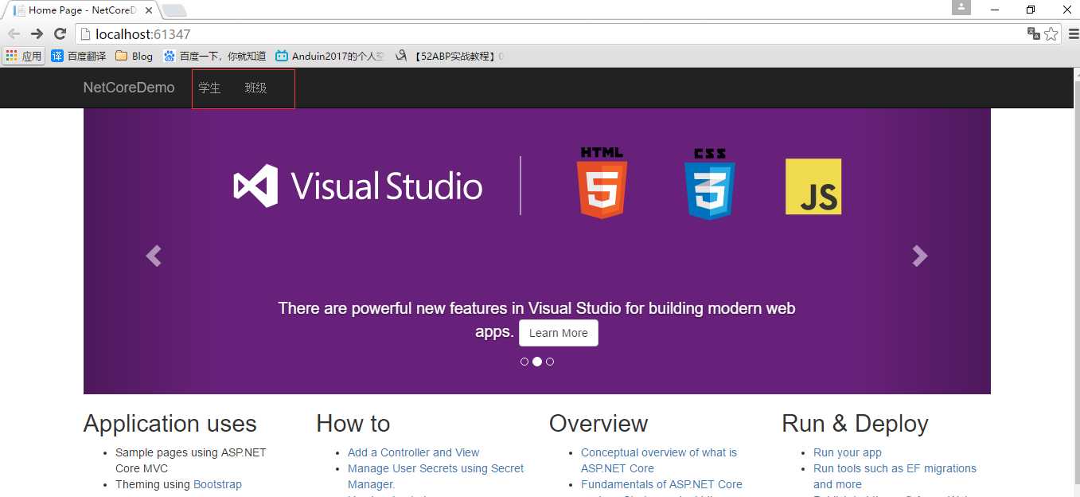Go back using the browser back arrow
The height and width of the screenshot is (497, 1080).
click(x=14, y=33)
